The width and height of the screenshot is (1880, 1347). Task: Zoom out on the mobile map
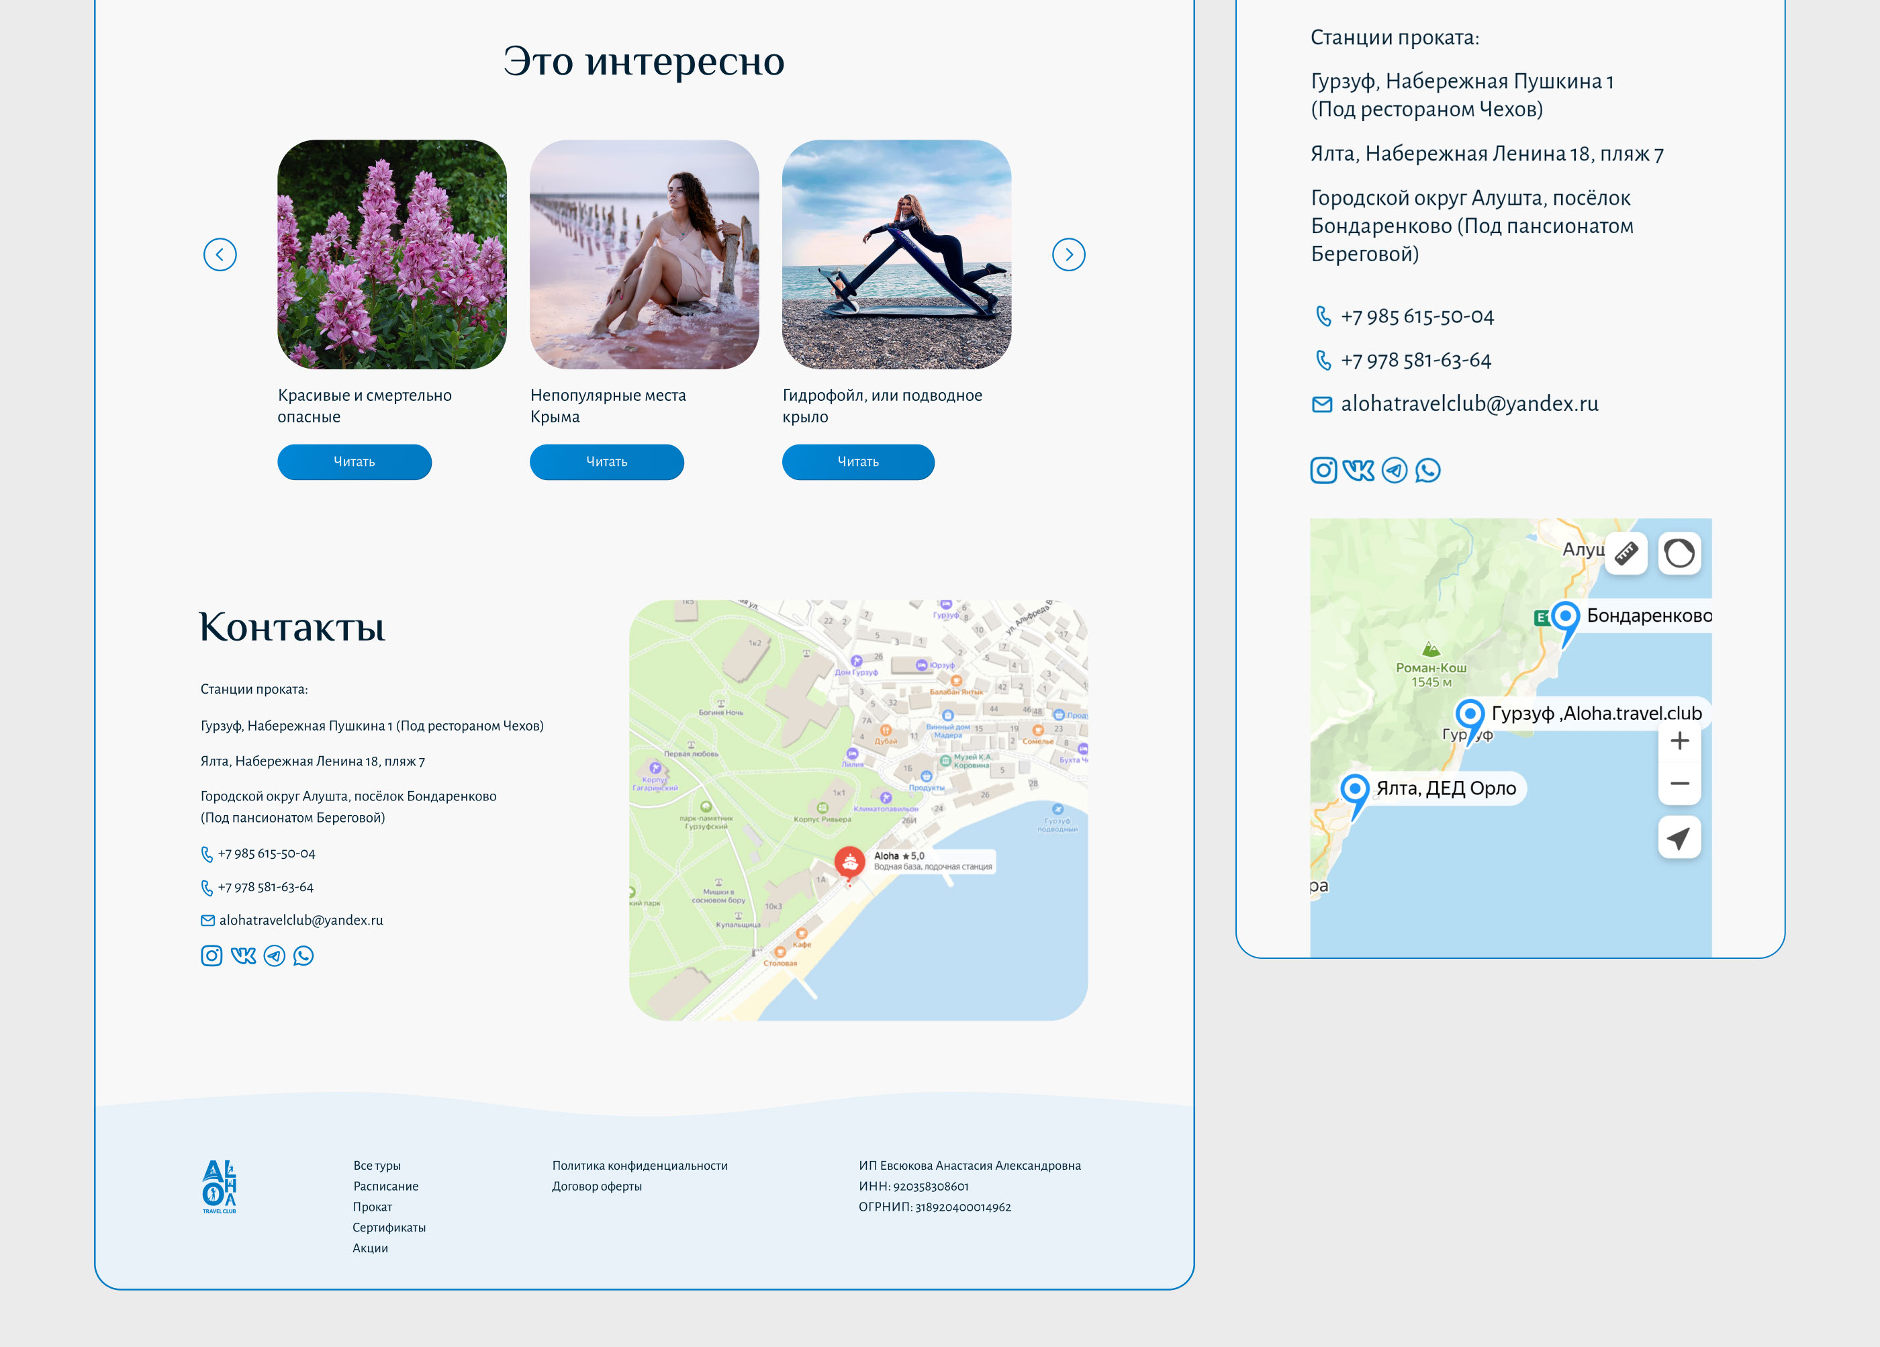pos(1679,784)
